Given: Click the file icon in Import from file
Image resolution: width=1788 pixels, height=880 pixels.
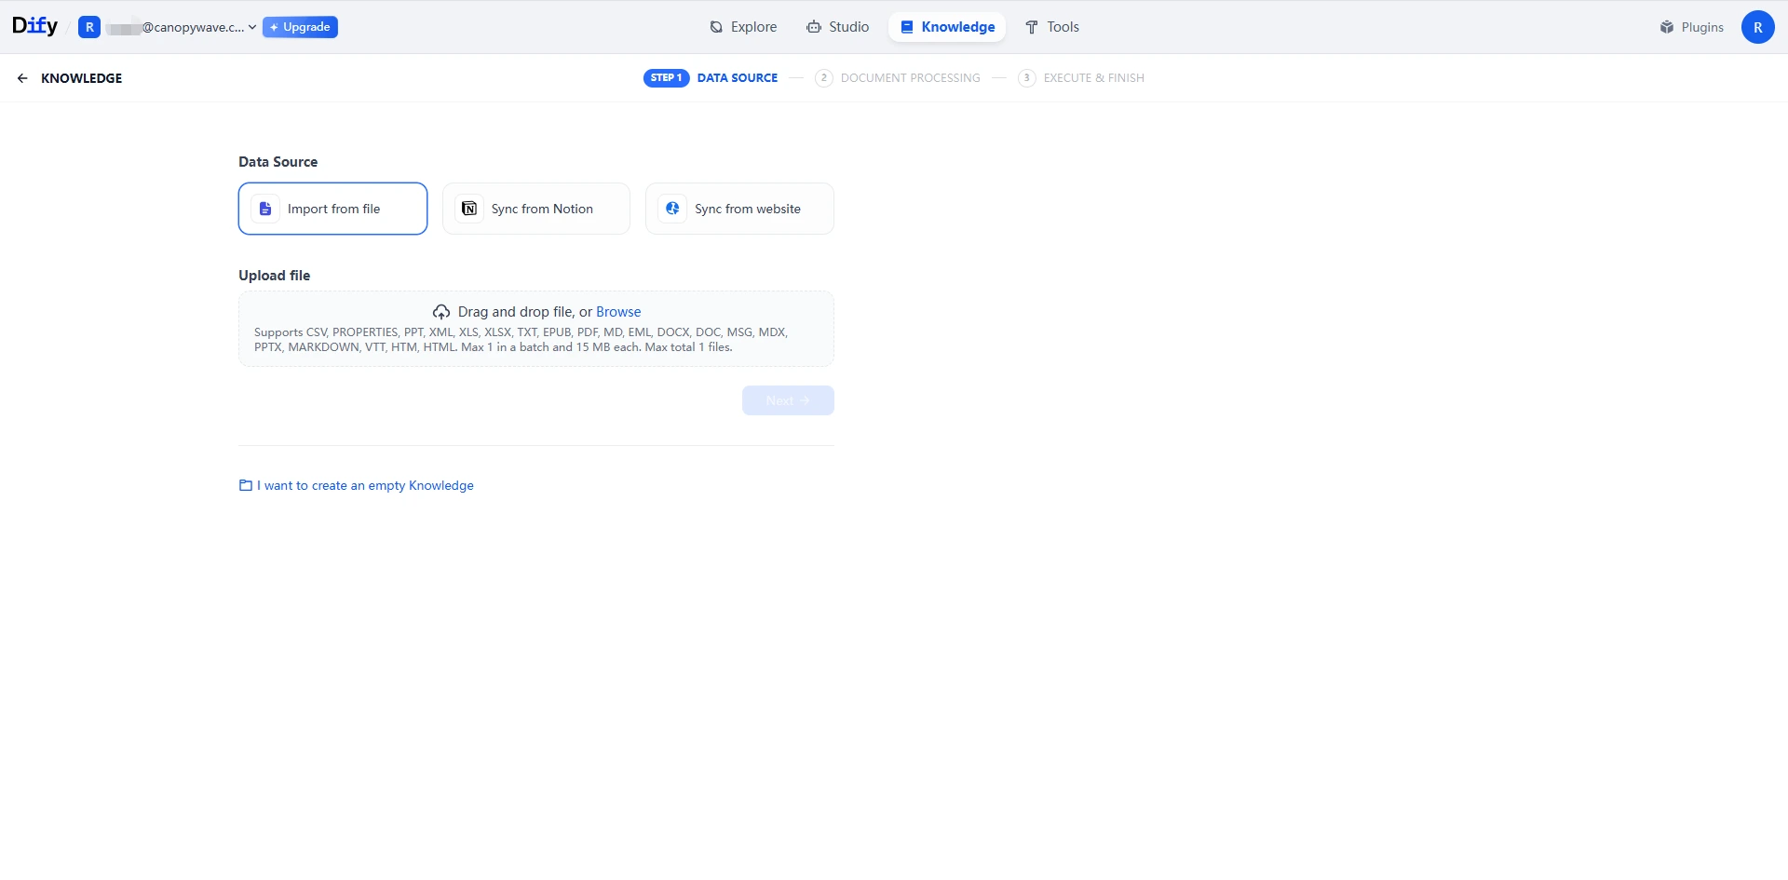Looking at the screenshot, I should click(265, 209).
